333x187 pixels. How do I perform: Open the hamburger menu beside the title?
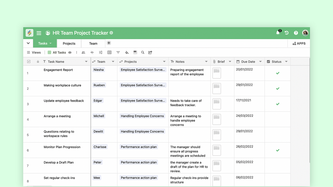tap(39, 33)
